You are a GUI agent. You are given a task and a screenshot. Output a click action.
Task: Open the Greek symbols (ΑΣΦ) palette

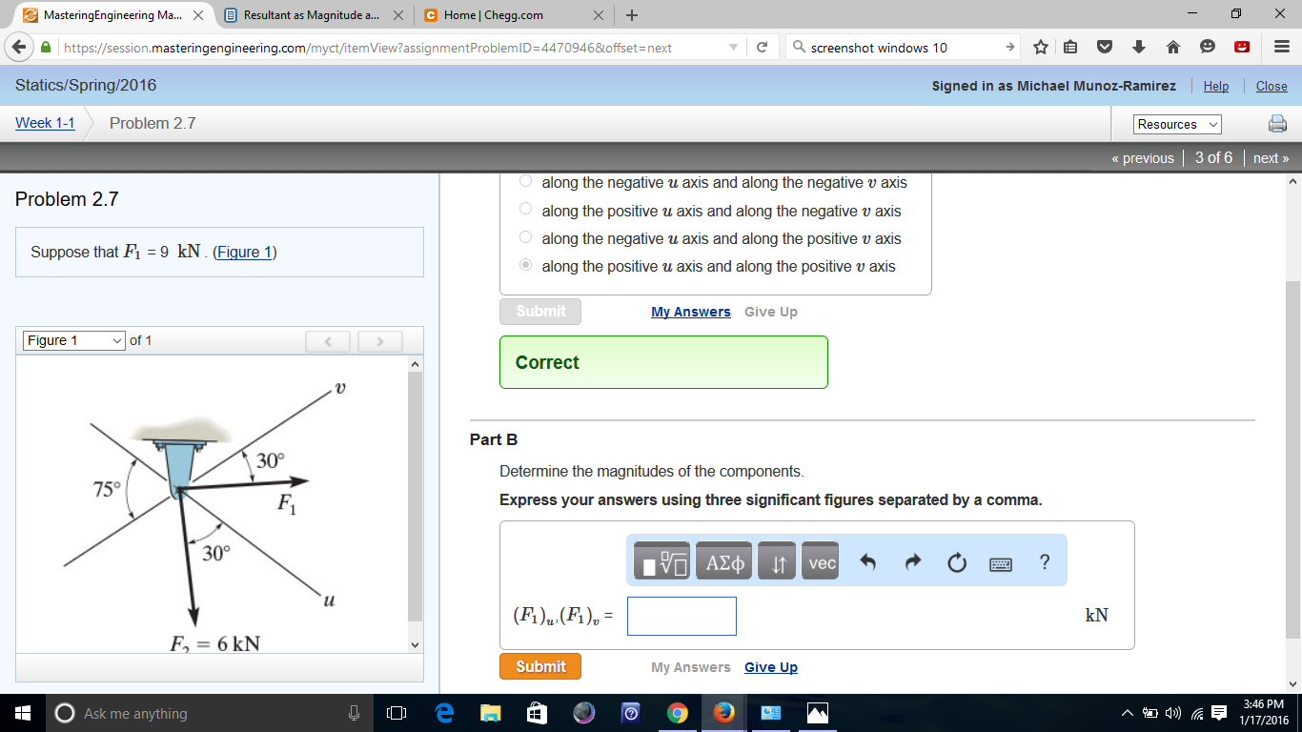pyautogui.click(x=722, y=560)
